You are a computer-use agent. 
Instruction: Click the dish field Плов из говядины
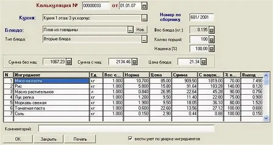(85, 30)
